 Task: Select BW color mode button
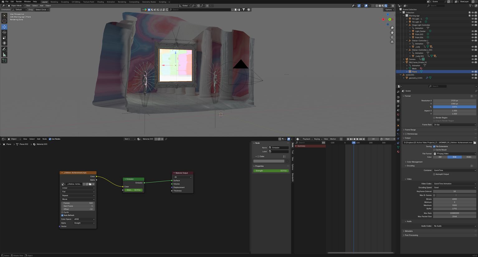(x=440, y=157)
